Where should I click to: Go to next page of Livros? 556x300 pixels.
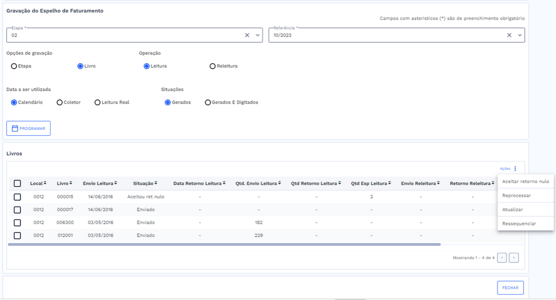pyautogui.click(x=513, y=258)
